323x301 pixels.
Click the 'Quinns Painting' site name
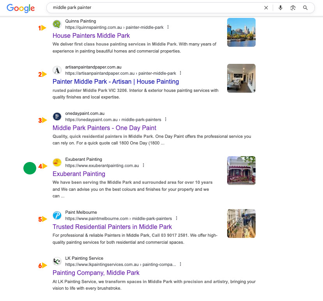pyautogui.click(x=81, y=21)
